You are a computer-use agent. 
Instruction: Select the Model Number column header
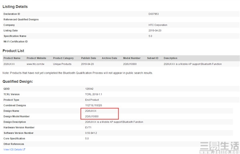[132, 58]
